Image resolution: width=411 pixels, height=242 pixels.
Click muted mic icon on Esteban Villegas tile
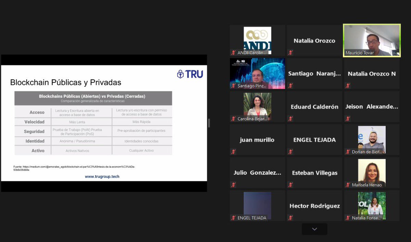(x=290, y=185)
